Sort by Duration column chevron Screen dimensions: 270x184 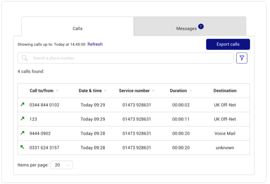[x=191, y=91]
